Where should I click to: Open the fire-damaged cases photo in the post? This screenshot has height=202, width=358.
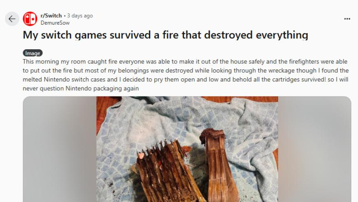(187, 149)
